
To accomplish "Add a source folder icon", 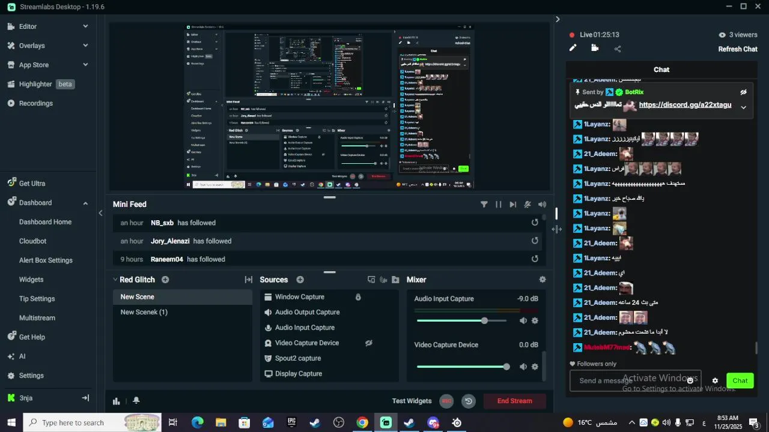I will click(395, 280).
